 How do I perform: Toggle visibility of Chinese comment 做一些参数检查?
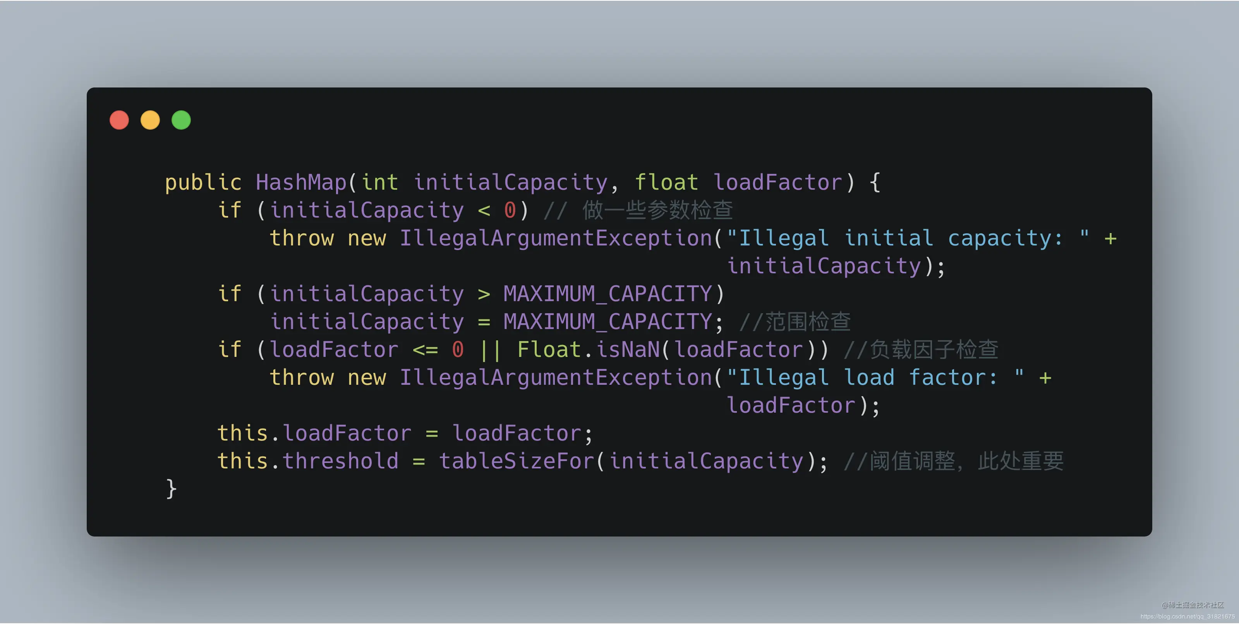[676, 209]
